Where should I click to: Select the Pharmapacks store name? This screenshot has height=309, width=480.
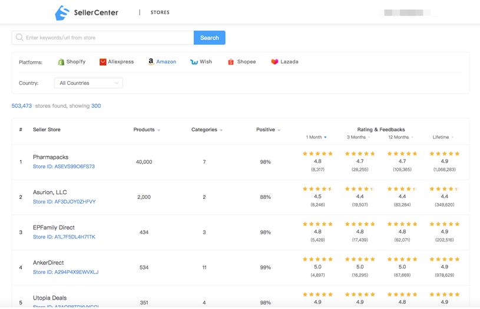pos(51,157)
